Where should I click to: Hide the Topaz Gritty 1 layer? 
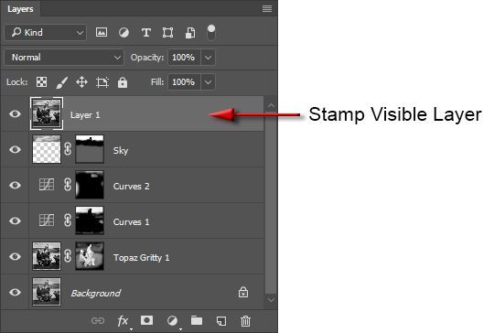click(15, 256)
